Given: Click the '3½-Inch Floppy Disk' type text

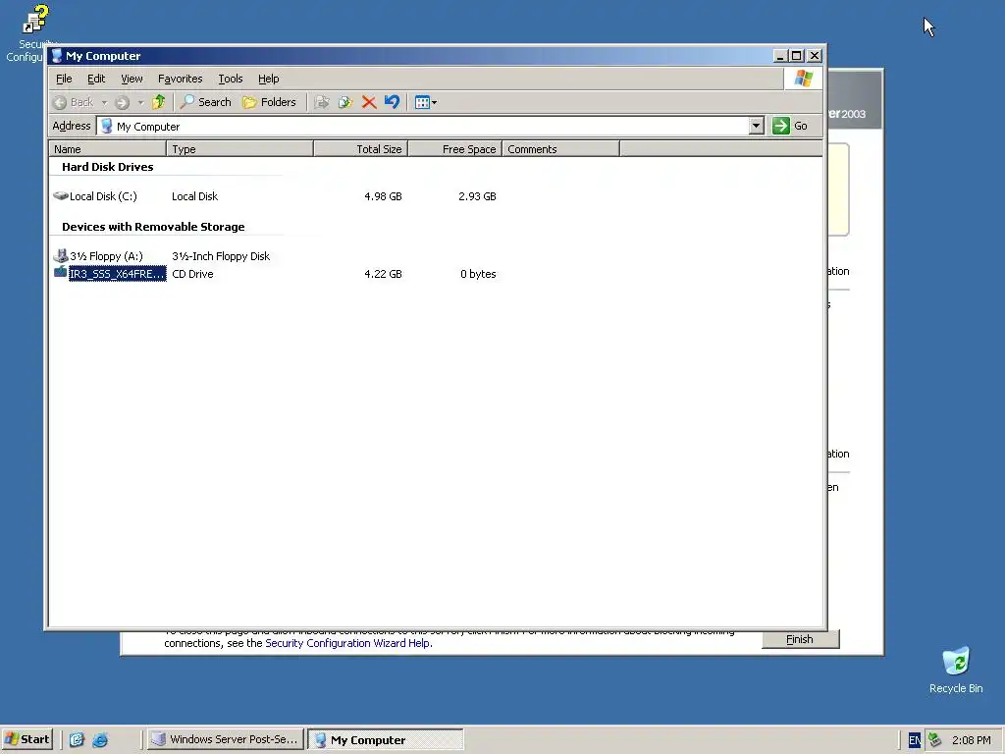Looking at the screenshot, I should click(x=221, y=256).
